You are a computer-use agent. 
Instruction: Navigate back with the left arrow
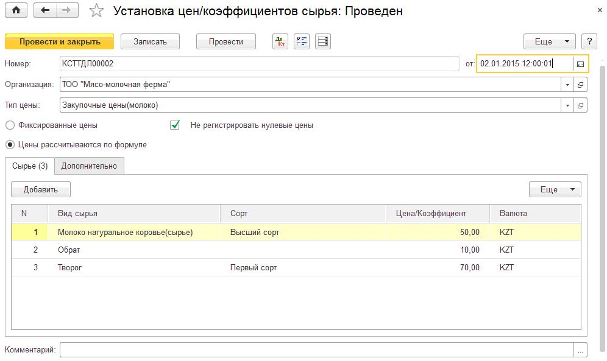pyautogui.click(x=45, y=10)
